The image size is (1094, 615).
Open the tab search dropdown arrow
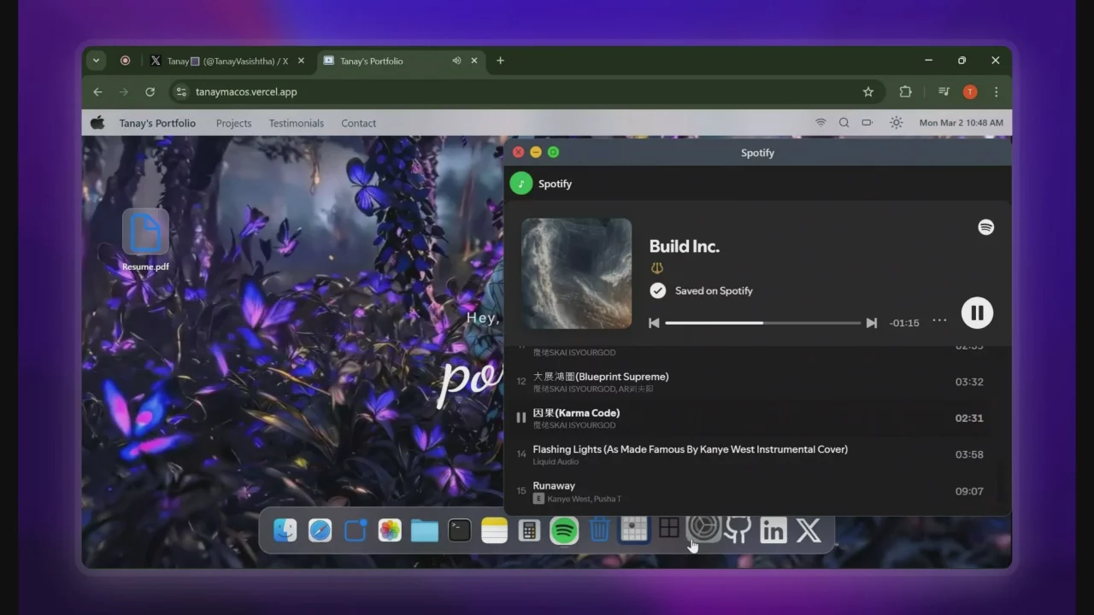point(96,61)
